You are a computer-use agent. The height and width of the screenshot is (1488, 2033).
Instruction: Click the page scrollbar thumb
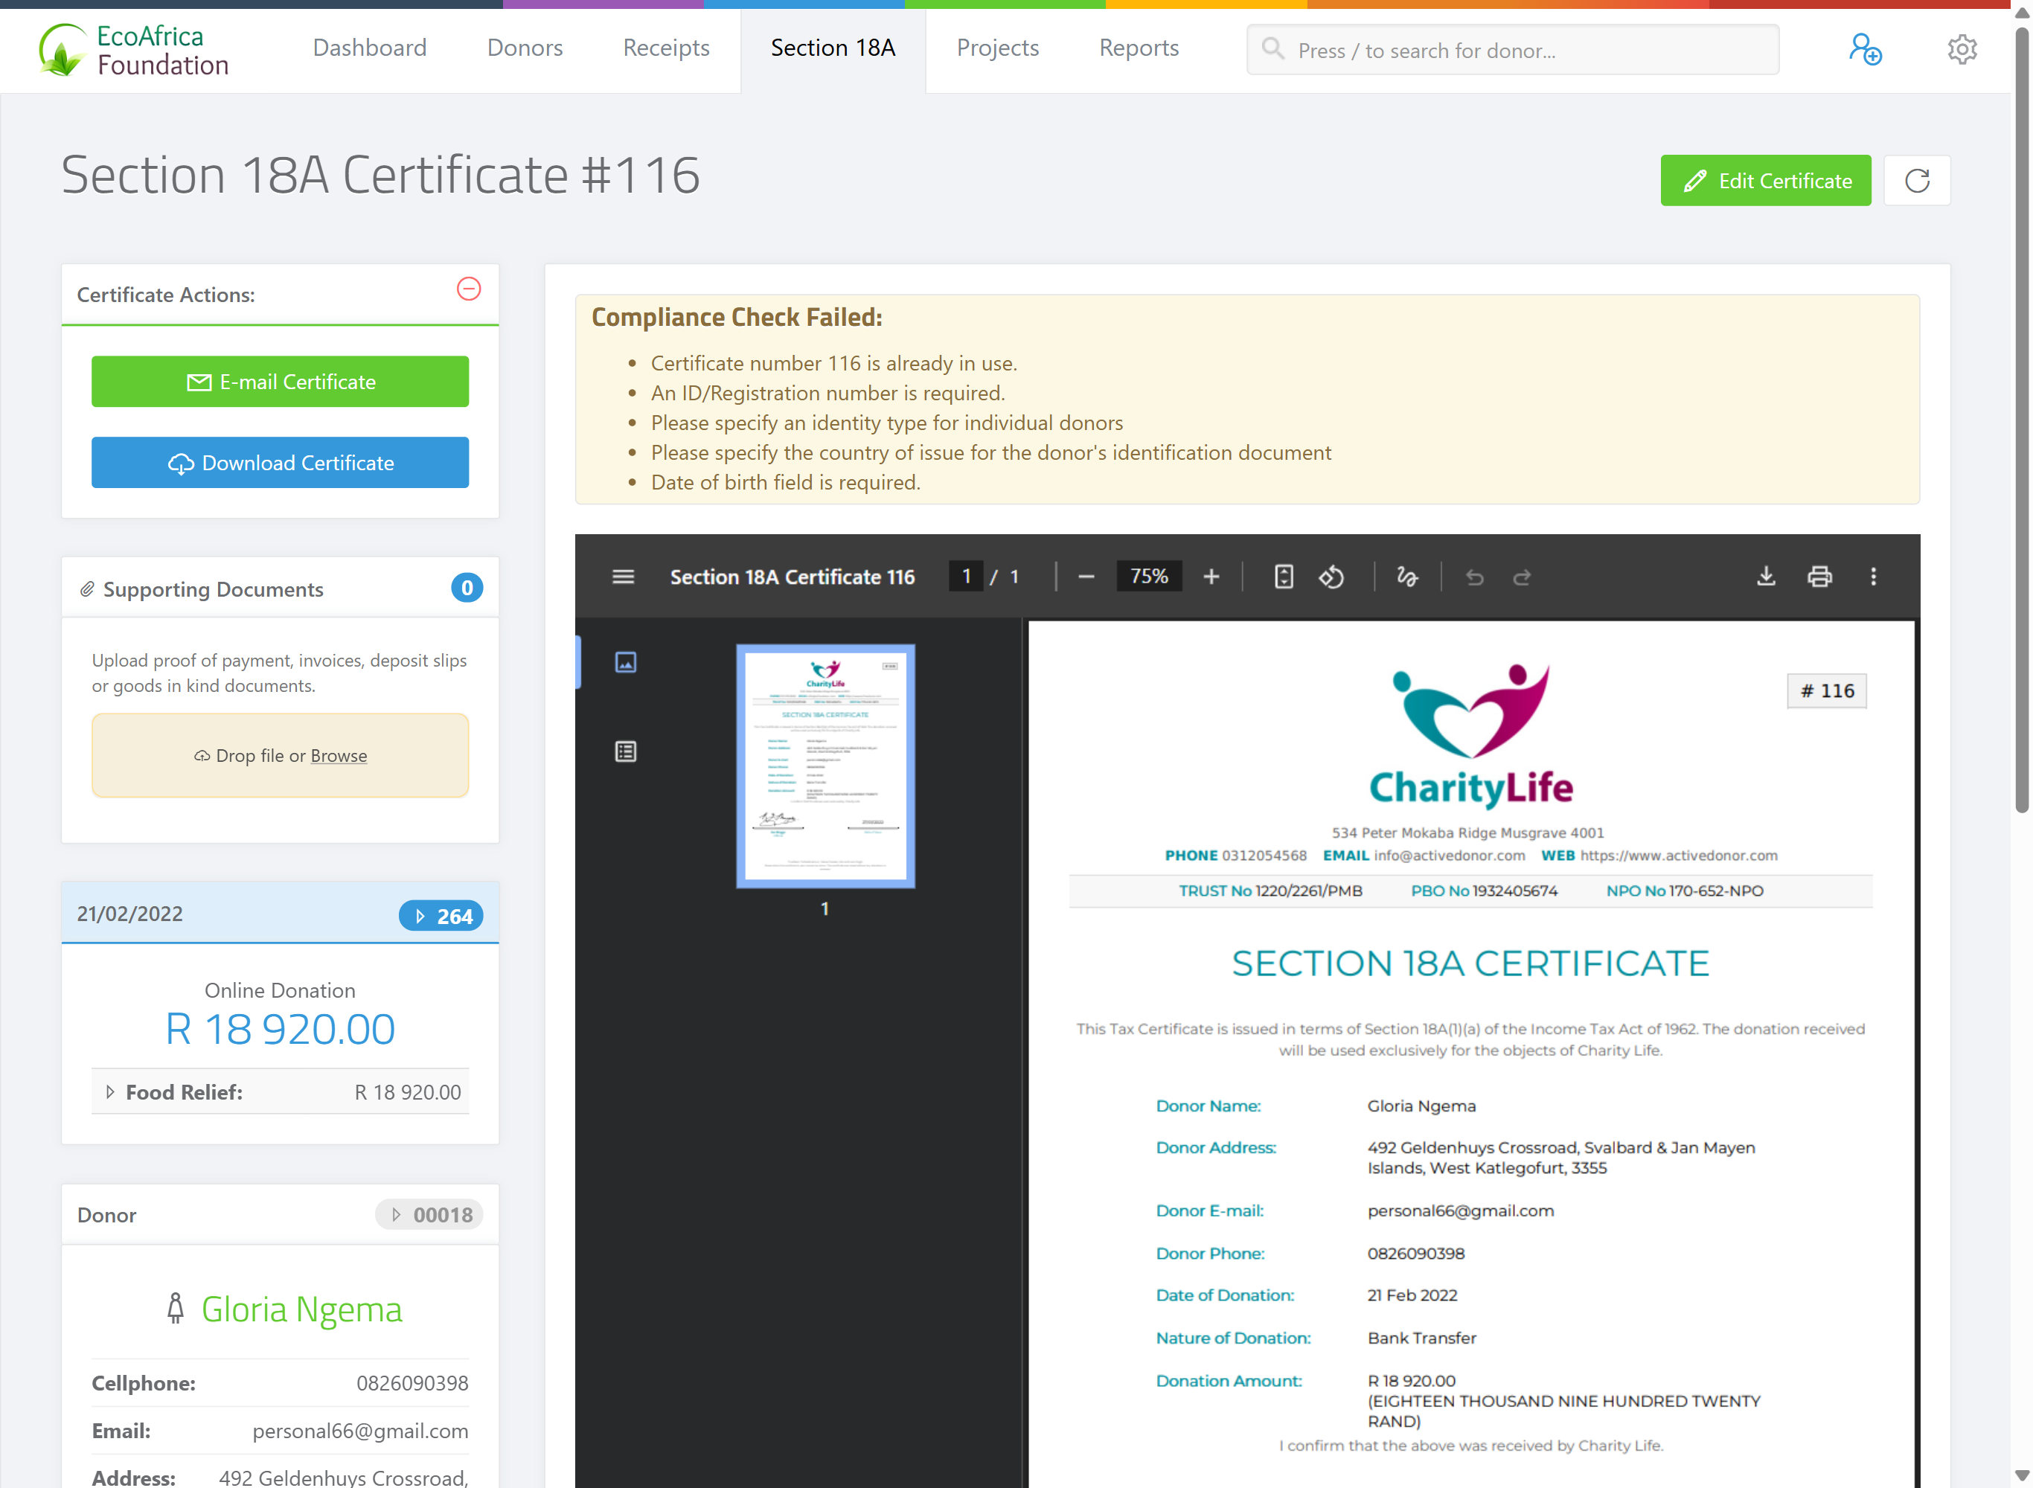pos(2021,419)
